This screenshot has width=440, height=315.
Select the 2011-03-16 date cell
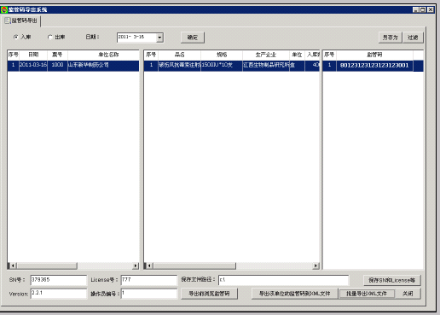pyautogui.click(x=33, y=65)
